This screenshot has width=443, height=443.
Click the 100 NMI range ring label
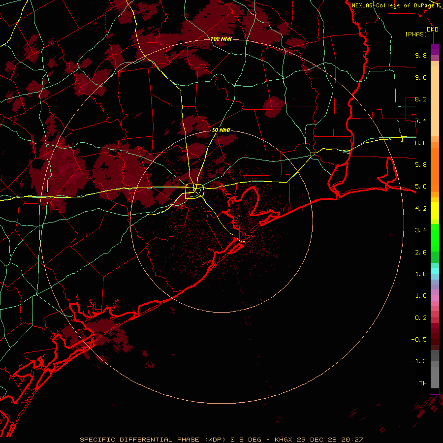(x=221, y=39)
